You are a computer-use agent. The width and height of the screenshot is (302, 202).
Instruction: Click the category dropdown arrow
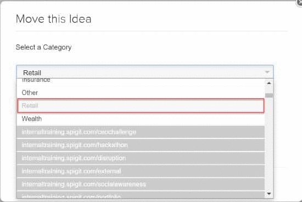point(267,72)
